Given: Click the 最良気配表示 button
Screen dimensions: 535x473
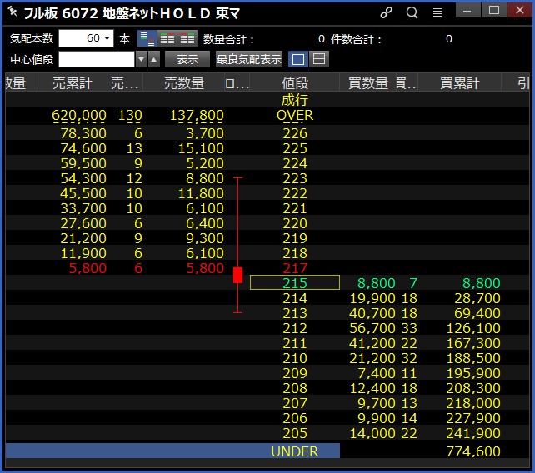Looking at the screenshot, I should (x=248, y=59).
